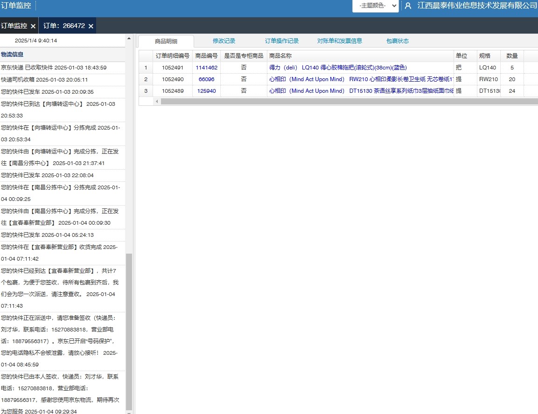Screen dimensions: 538x414
Task: Select the 正在派送中 logistics entry
Action: tap(63, 341)
